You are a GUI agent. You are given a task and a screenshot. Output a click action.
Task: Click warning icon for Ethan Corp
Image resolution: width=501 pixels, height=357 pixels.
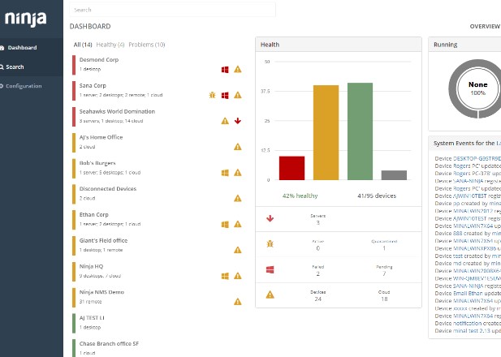pyautogui.click(x=237, y=224)
